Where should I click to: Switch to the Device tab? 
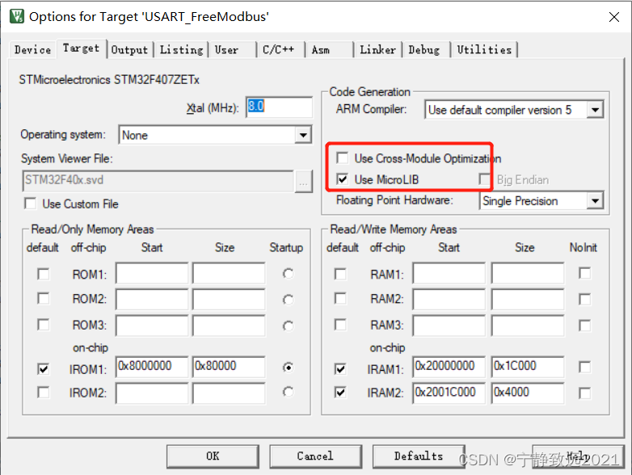(x=32, y=50)
